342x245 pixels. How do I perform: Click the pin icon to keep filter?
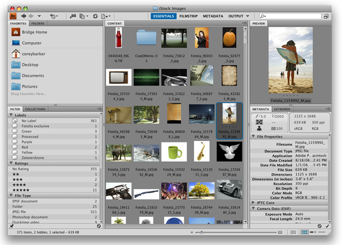pos(12,226)
